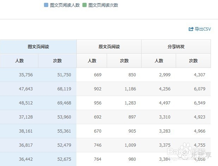This screenshot has width=218, height=166.
Task: Click the cell value 53,960
Action: [64, 117]
